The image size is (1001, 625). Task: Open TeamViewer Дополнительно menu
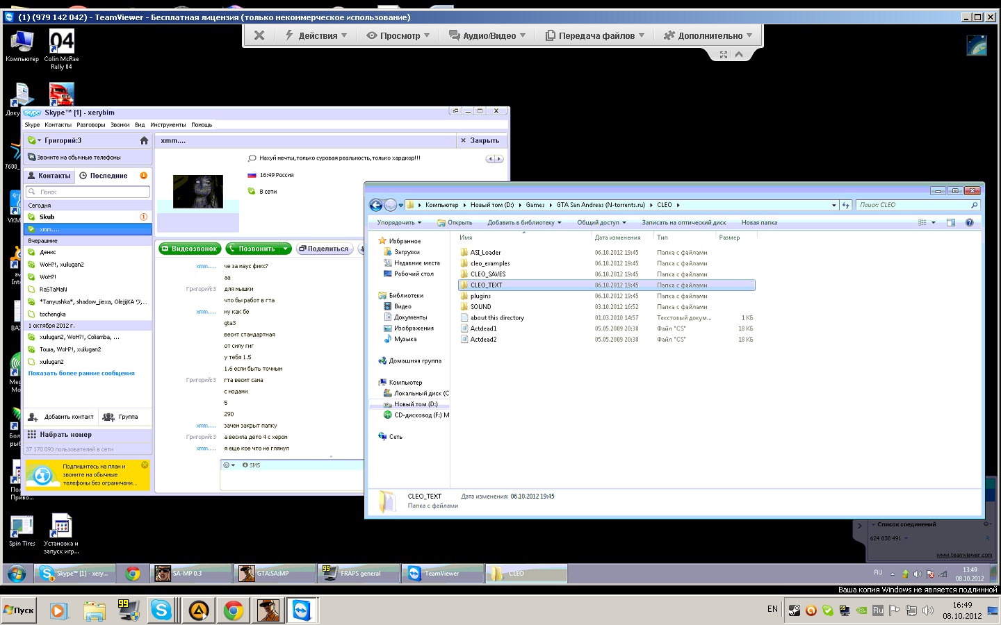click(708, 35)
